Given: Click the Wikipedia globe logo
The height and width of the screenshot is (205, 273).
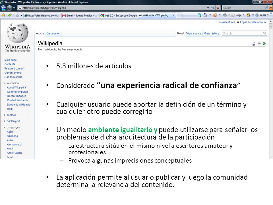Looking at the screenshot, I should pyautogui.click(x=17, y=33).
